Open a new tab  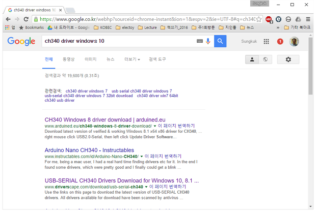(x=70, y=10)
